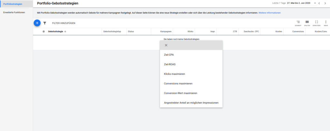Go to previous date range arrow
Image resolution: width=330 pixels, height=131 pixels.
[319, 3]
